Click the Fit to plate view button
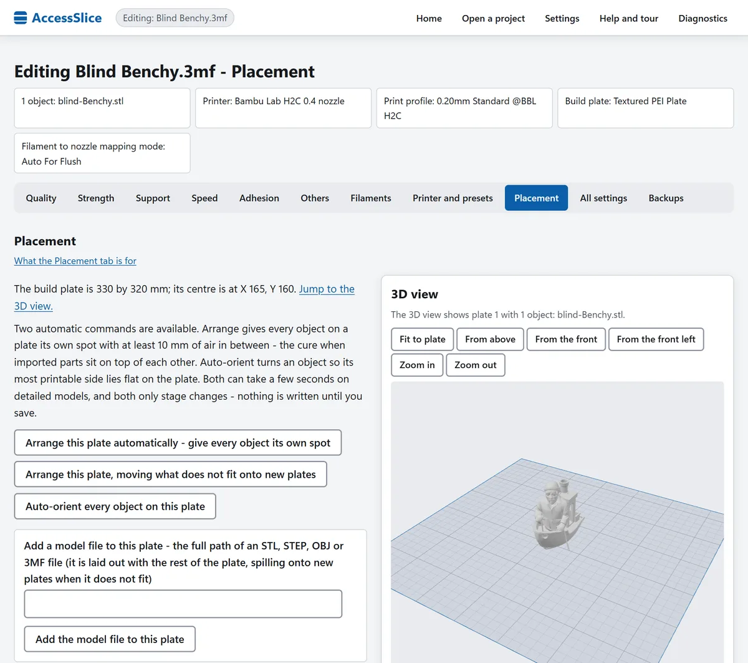Image resolution: width=748 pixels, height=663 pixels. click(x=423, y=339)
